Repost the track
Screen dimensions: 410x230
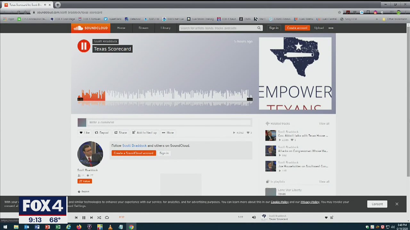point(102,133)
